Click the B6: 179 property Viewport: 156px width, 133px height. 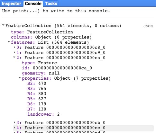(37, 104)
